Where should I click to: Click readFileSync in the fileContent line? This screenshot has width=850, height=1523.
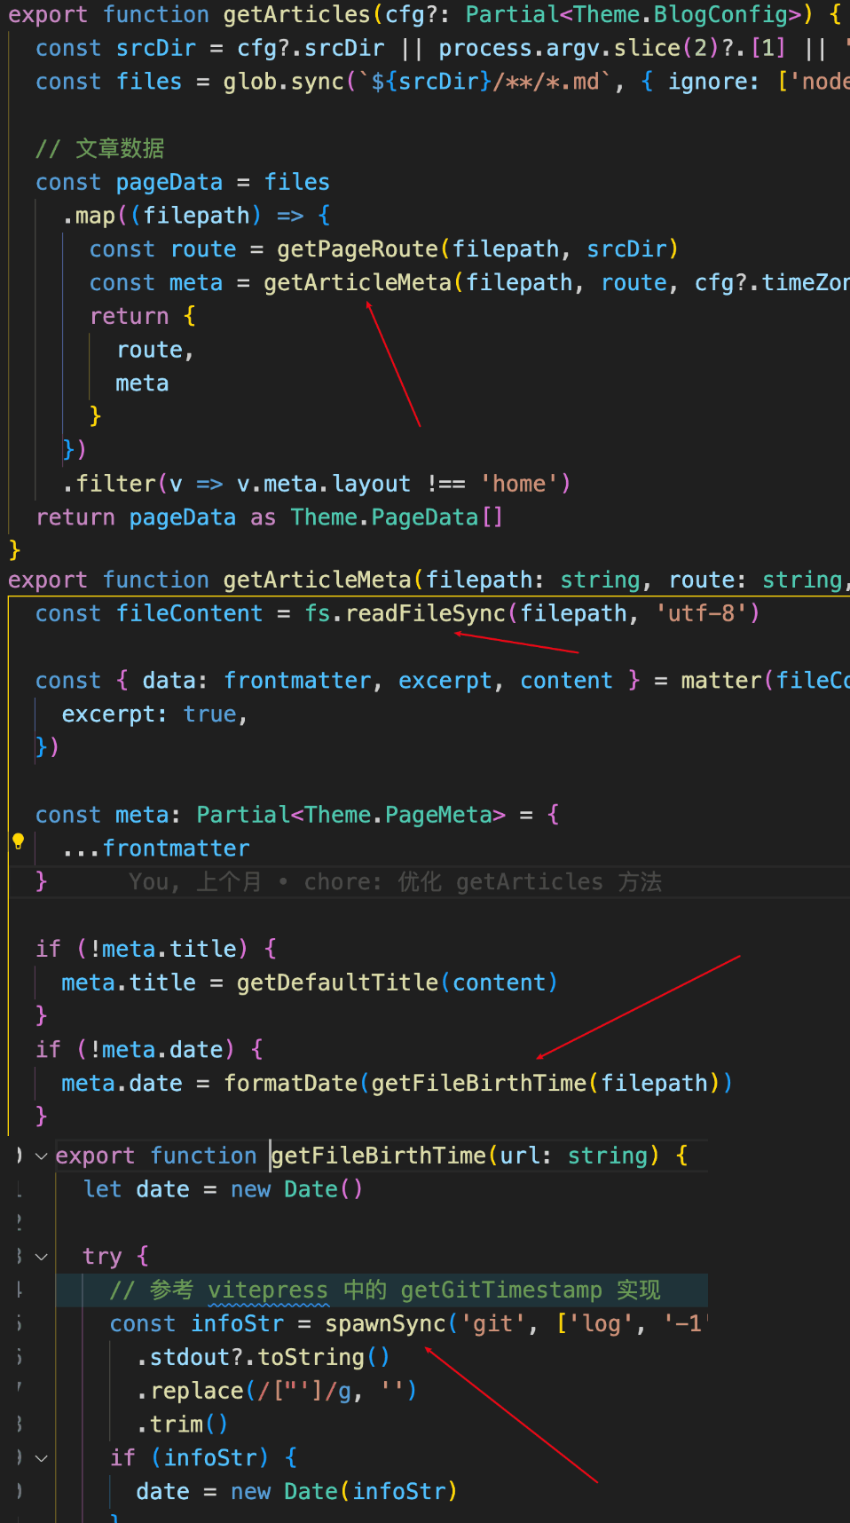[425, 613]
